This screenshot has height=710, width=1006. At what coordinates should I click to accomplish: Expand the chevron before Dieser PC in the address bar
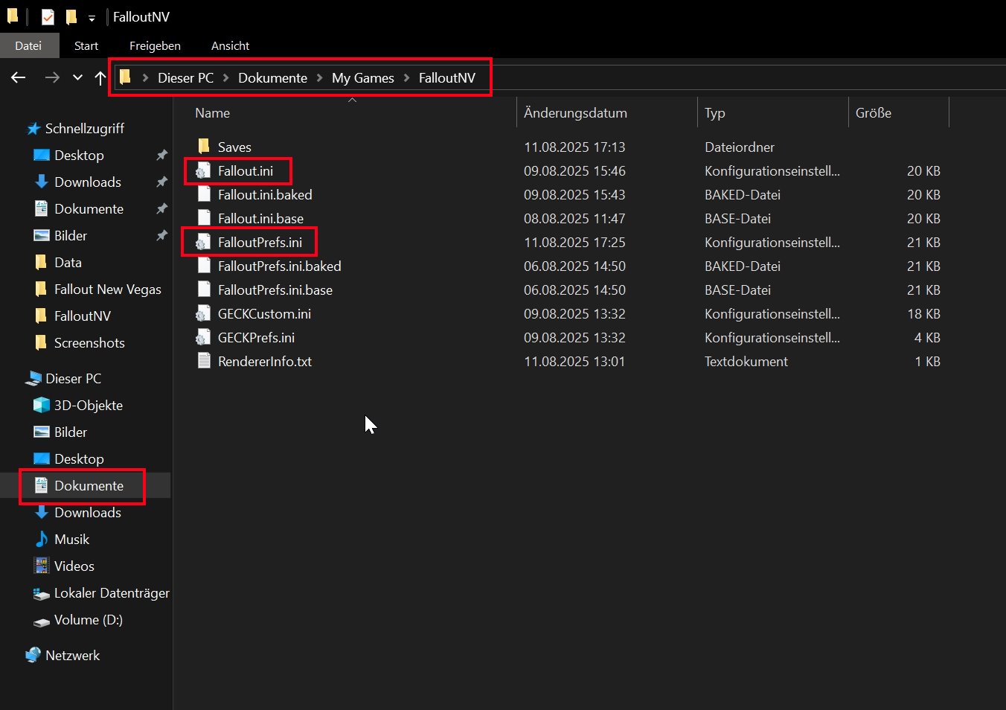point(145,78)
